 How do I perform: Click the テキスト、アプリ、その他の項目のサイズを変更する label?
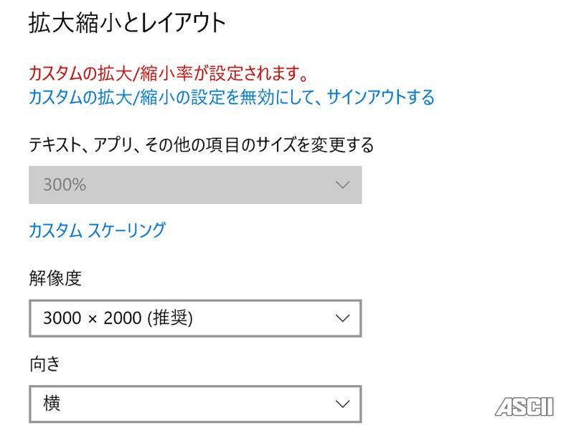click(201, 145)
